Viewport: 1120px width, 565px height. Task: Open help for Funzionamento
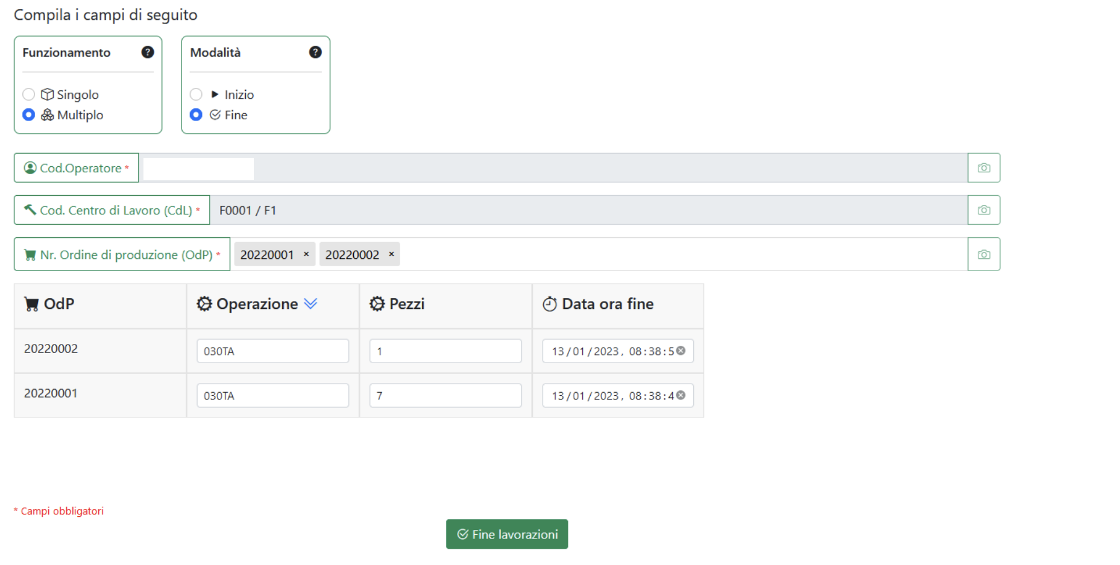click(148, 52)
